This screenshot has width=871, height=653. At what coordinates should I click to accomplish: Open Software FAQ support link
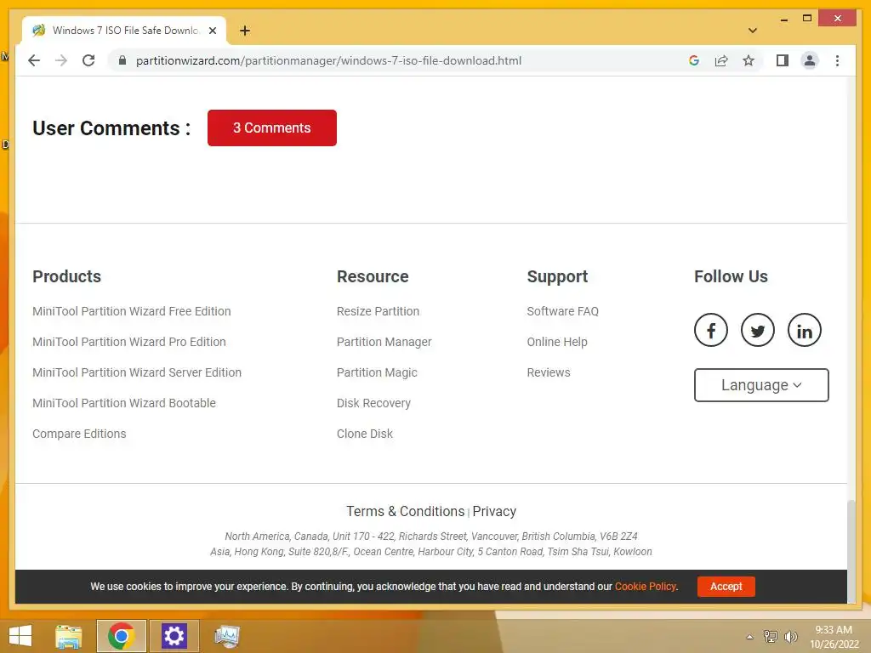pos(563,311)
